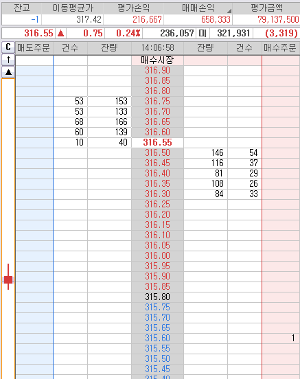This screenshot has height=379, width=300.
Task: Select price 315.50 in order ladder
Action: [157, 358]
